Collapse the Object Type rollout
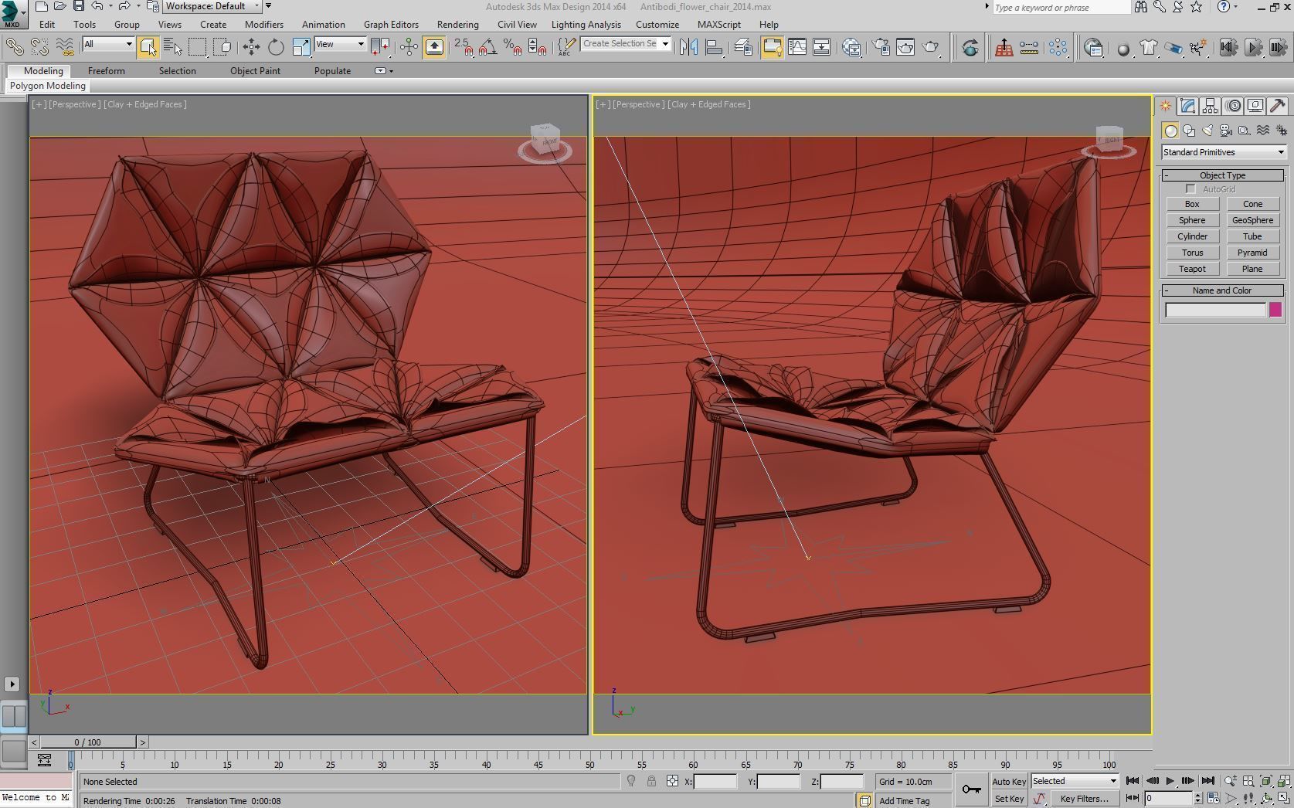The height and width of the screenshot is (808, 1294). click(x=1223, y=175)
